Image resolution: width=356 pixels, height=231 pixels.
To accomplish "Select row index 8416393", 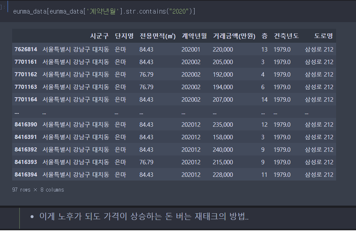I will coord(26,162).
